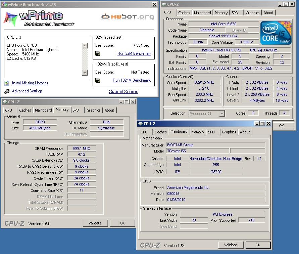The height and width of the screenshot is (254, 299).
Task: Open Install Missing Libraries link
Action: (x=30, y=83)
